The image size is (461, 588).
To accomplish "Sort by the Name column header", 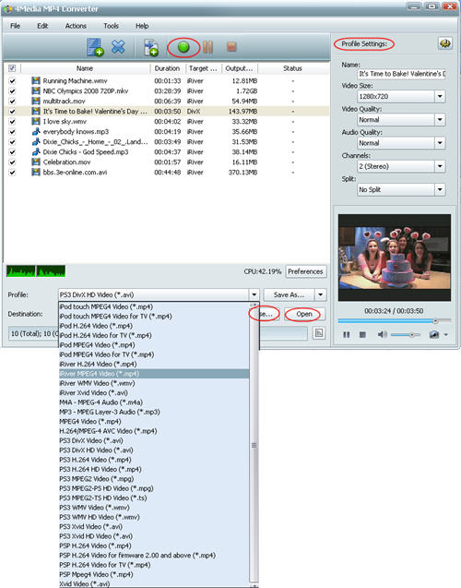I will pos(85,68).
